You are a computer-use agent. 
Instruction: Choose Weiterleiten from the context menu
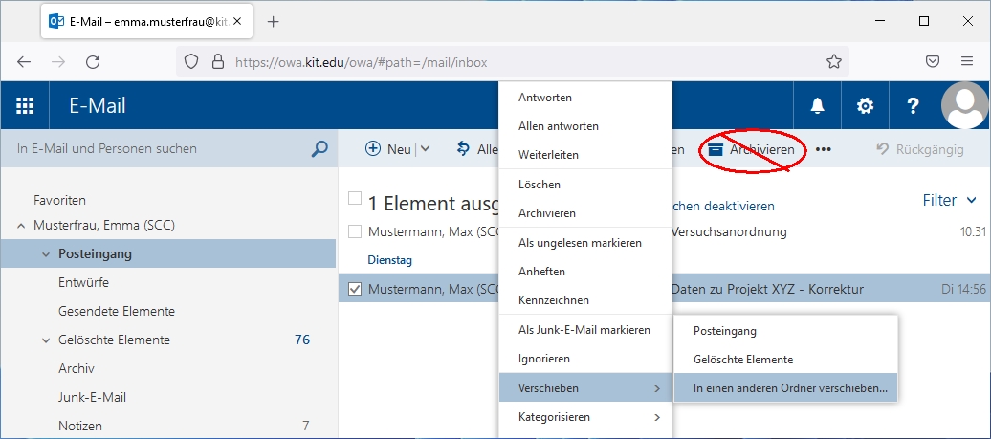pyautogui.click(x=547, y=155)
